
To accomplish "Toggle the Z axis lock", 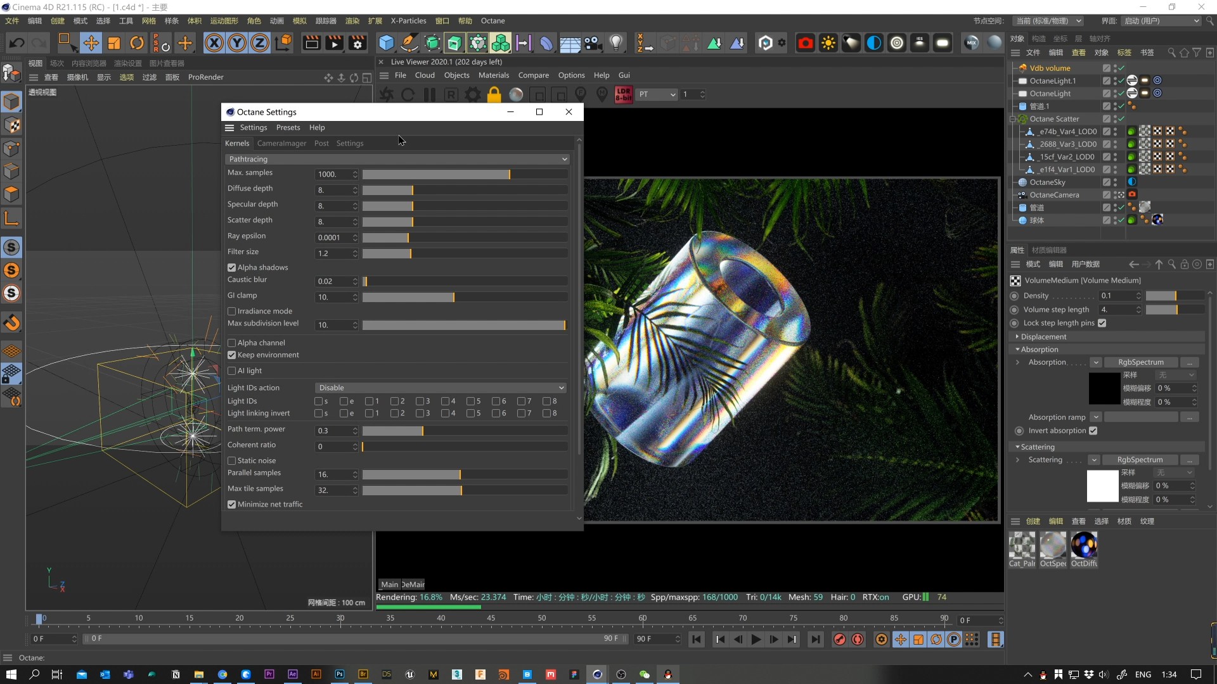I will [x=260, y=43].
